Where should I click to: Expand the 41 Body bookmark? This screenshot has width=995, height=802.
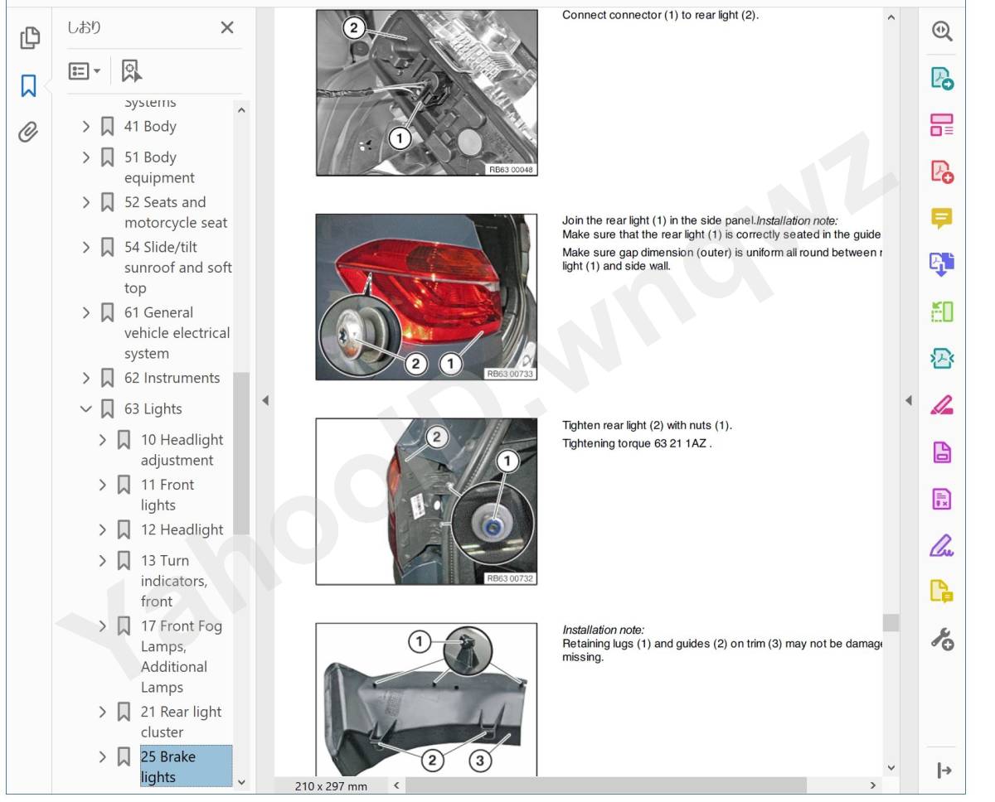[85, 126]
